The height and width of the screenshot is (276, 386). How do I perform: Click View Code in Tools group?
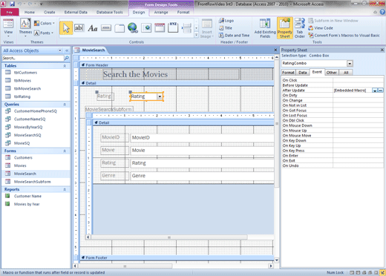point(321,28)
